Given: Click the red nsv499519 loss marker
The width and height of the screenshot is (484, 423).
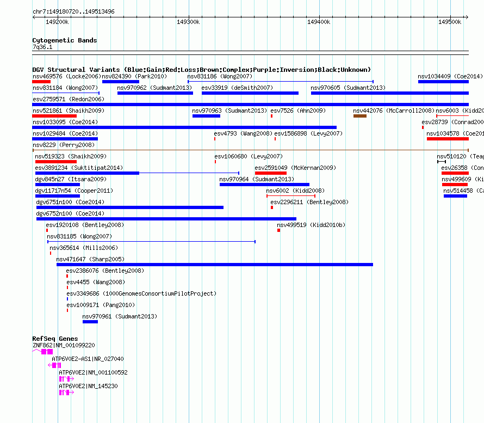Looking at the screenshot, I should coord(279,230).
